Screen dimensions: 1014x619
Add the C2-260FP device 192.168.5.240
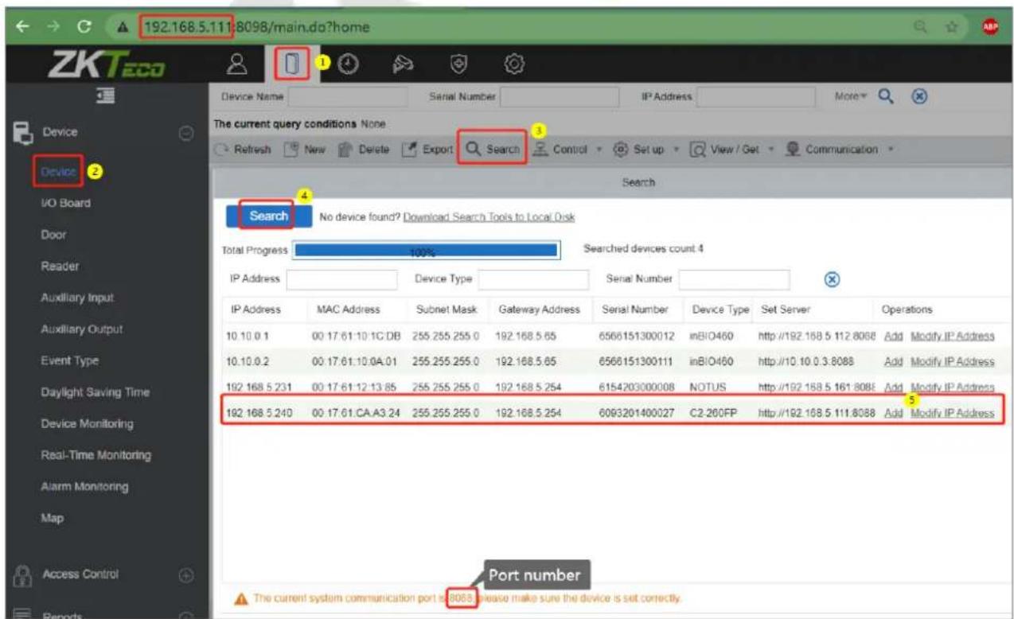pyautogui.click(x=893, y=414)
